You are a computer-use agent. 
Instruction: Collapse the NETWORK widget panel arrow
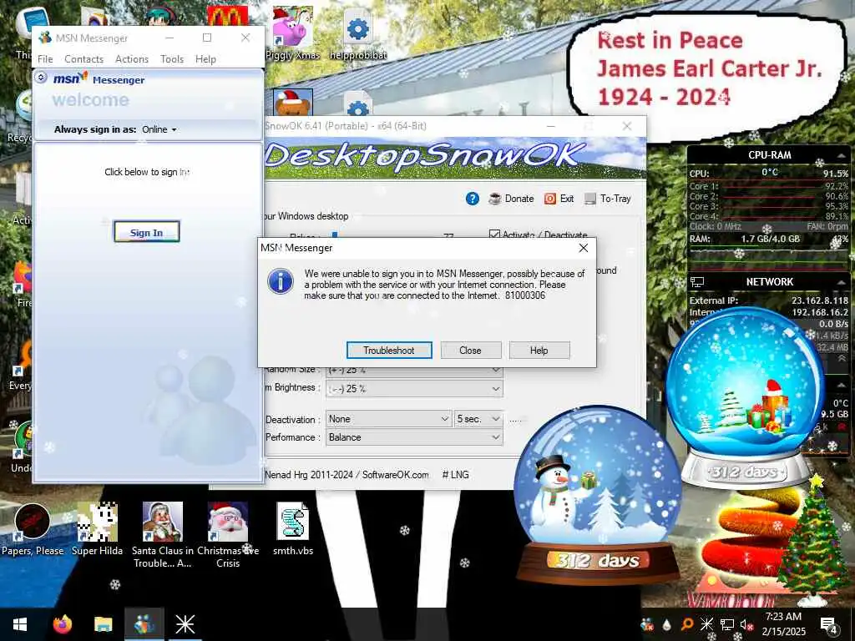[x=841, y=282]
